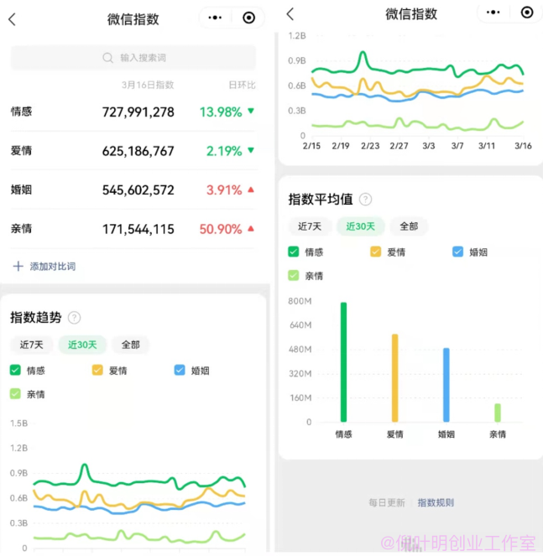The image size is (543, 556).
Task: Tap the down arrow next to 2.19%
Action: (251, 150)
